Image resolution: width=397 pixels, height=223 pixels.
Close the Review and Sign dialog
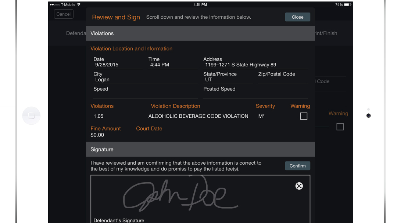click(x=297, y=17)
